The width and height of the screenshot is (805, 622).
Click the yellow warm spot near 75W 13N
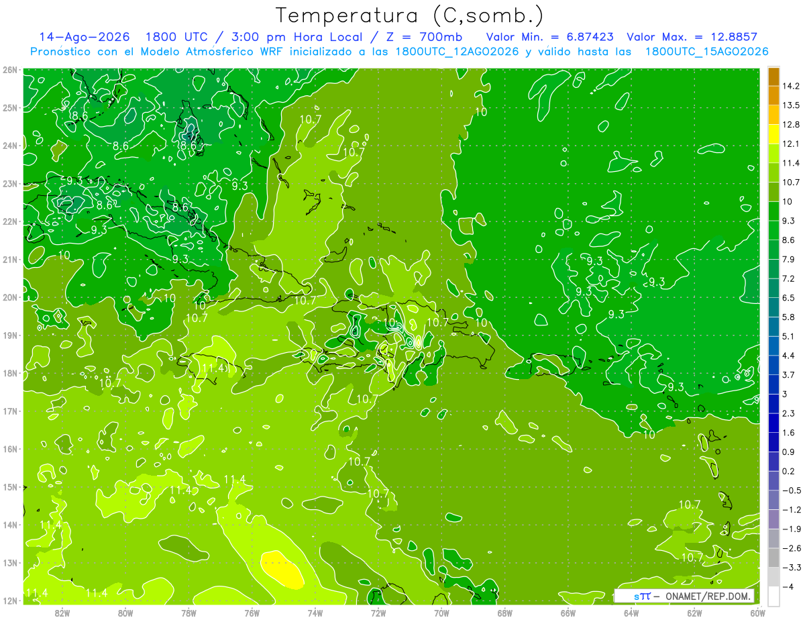282,570
